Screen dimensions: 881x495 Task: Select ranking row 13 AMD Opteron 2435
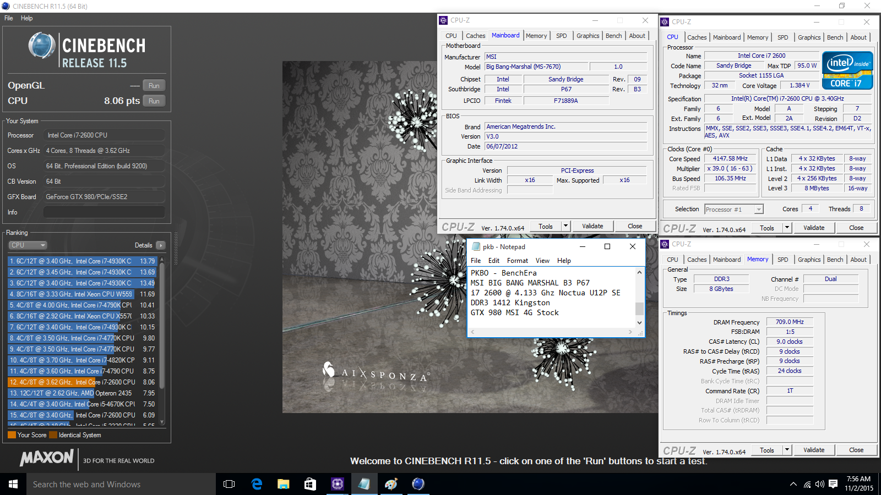coord(83,393)
